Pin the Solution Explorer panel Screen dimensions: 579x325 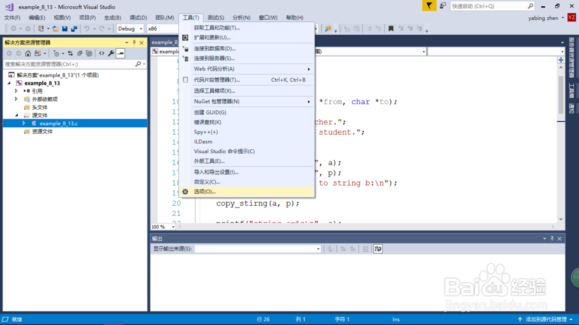pos(134,42)
